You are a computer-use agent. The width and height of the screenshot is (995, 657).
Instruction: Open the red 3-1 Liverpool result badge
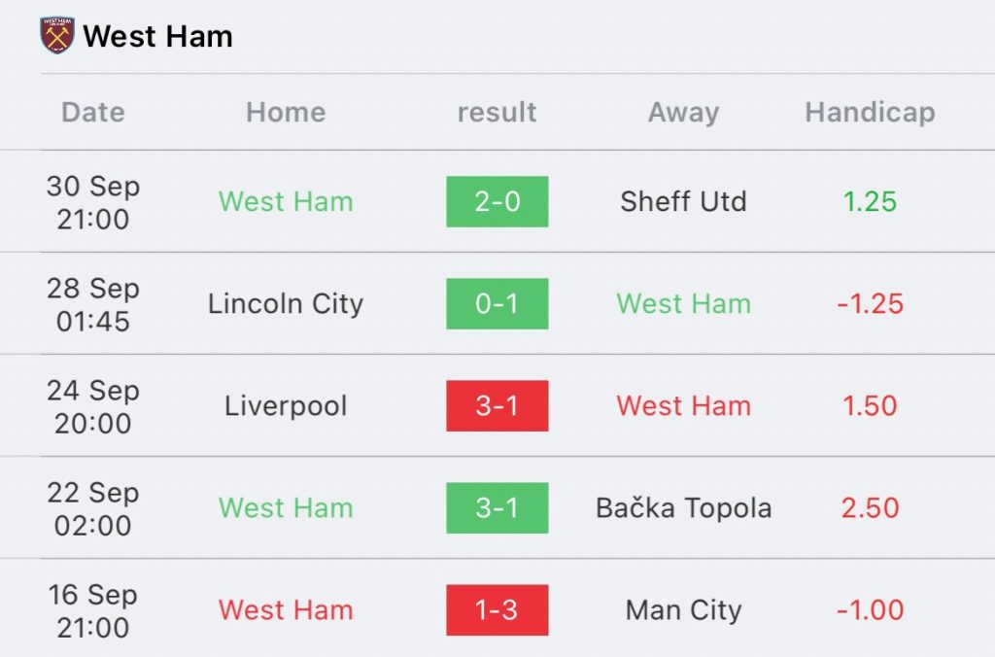[497, 405]
